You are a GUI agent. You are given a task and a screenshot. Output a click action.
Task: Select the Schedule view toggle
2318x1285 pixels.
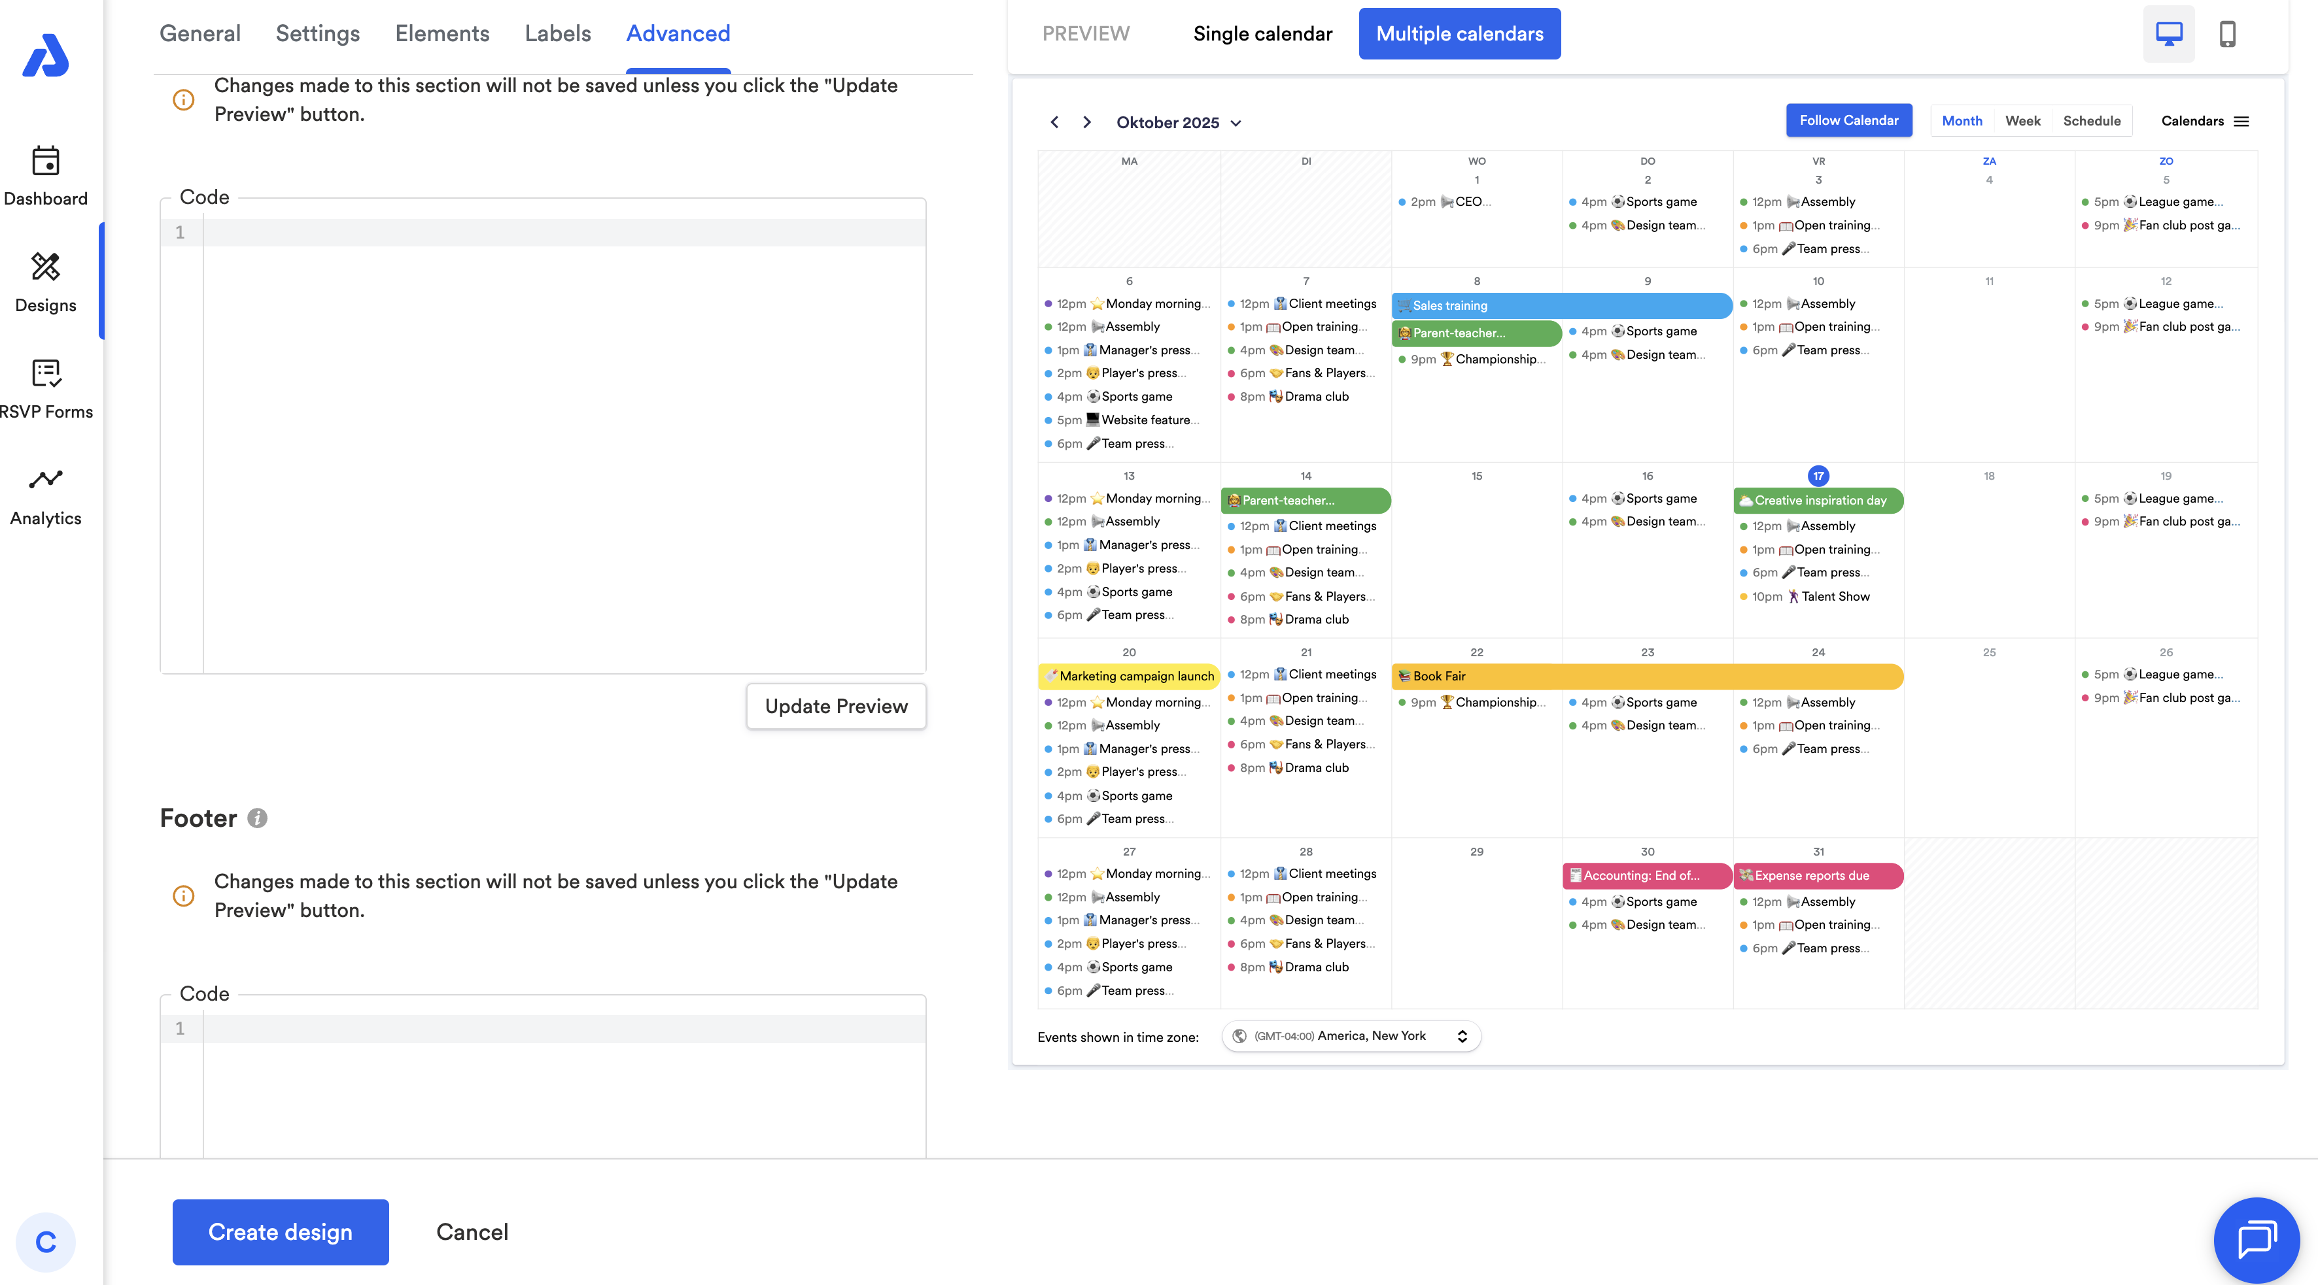point(2091,120)
